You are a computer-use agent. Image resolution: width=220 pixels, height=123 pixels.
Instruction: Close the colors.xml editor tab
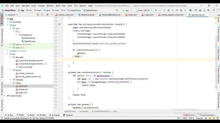click(x=155, y=15)
